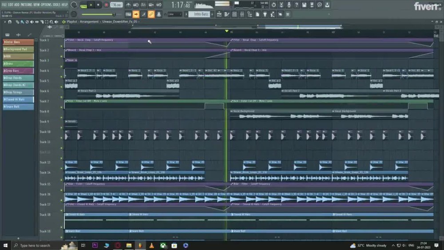Open the news chat bubble icon

pos(320,5)
